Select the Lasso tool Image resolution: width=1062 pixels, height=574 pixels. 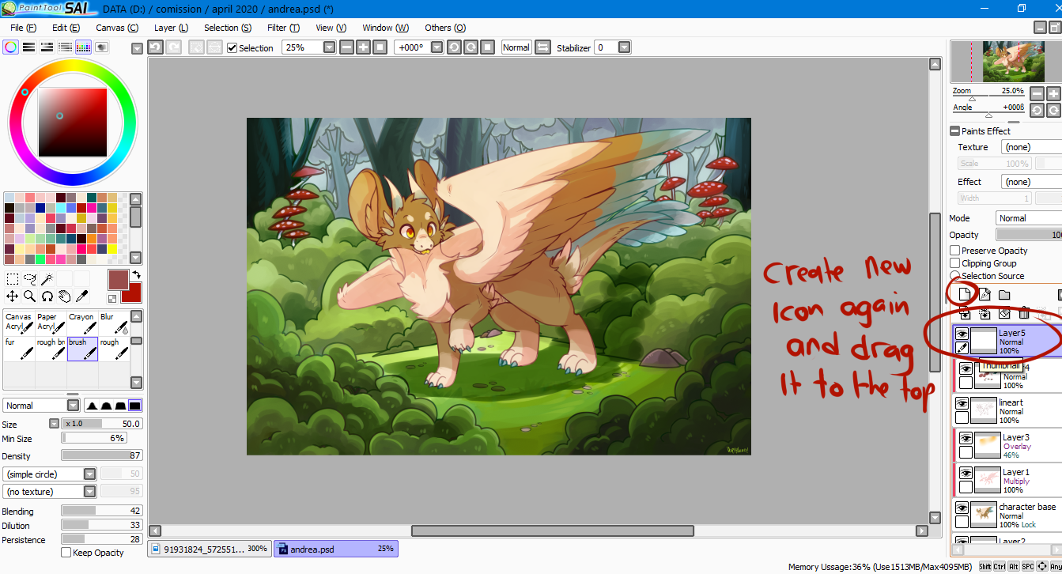coord(30,279)
